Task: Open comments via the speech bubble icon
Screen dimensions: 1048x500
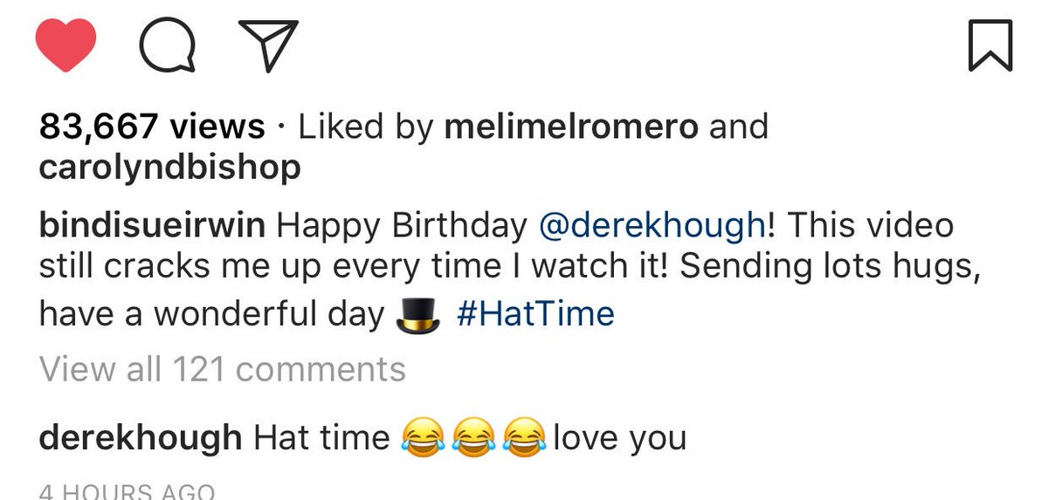Action: coord(167,45)
